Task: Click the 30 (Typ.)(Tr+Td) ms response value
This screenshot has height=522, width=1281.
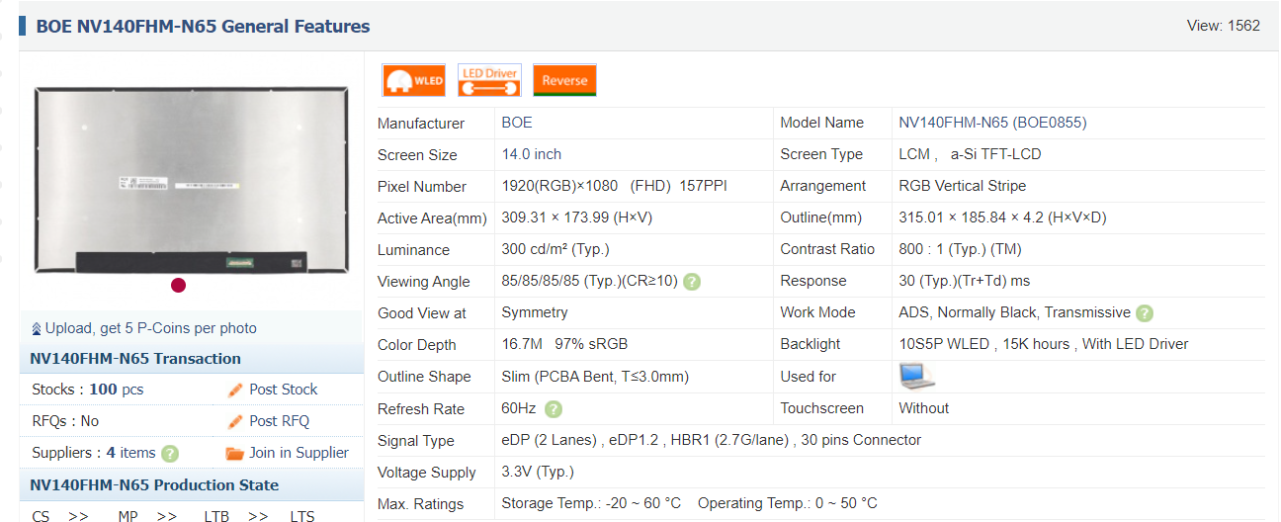Action: [x=965, y=281]
